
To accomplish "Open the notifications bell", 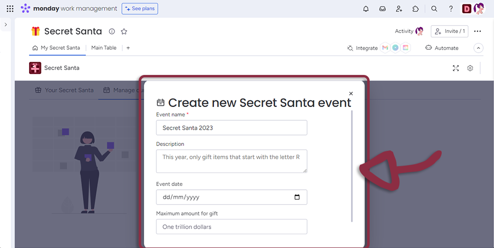I will pos(366,9).
